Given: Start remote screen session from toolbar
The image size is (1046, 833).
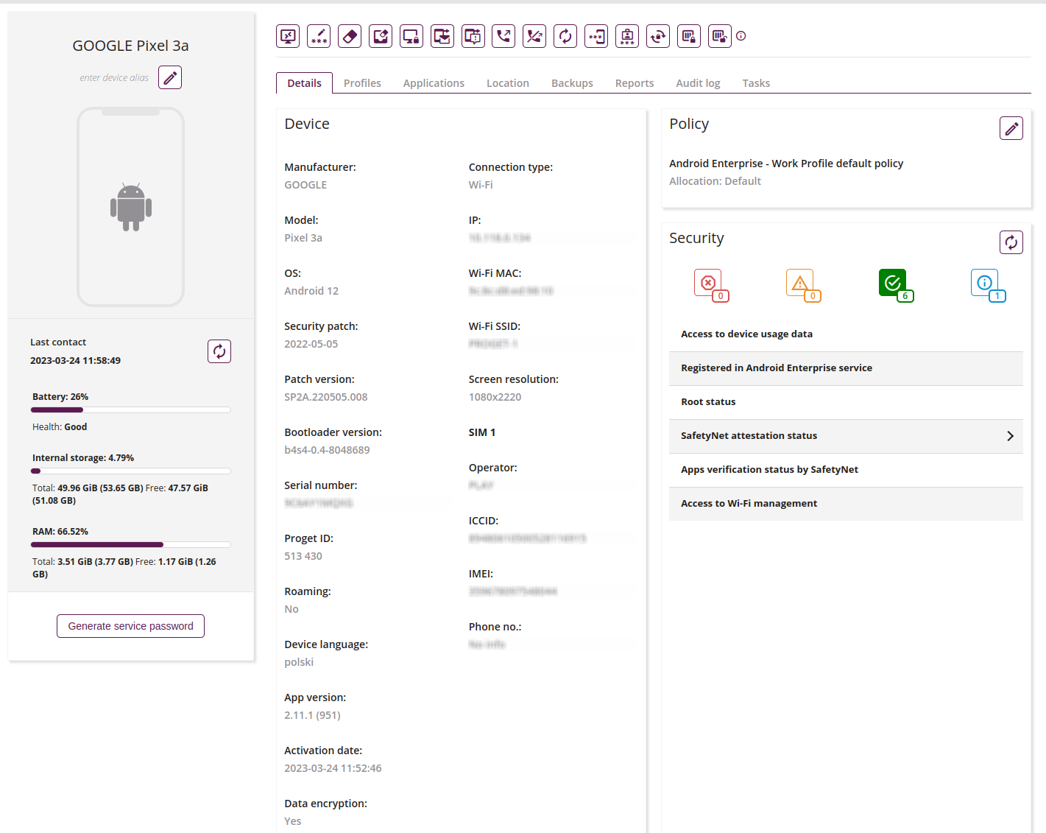Looking at the screenshot, I should coord(288,36).
